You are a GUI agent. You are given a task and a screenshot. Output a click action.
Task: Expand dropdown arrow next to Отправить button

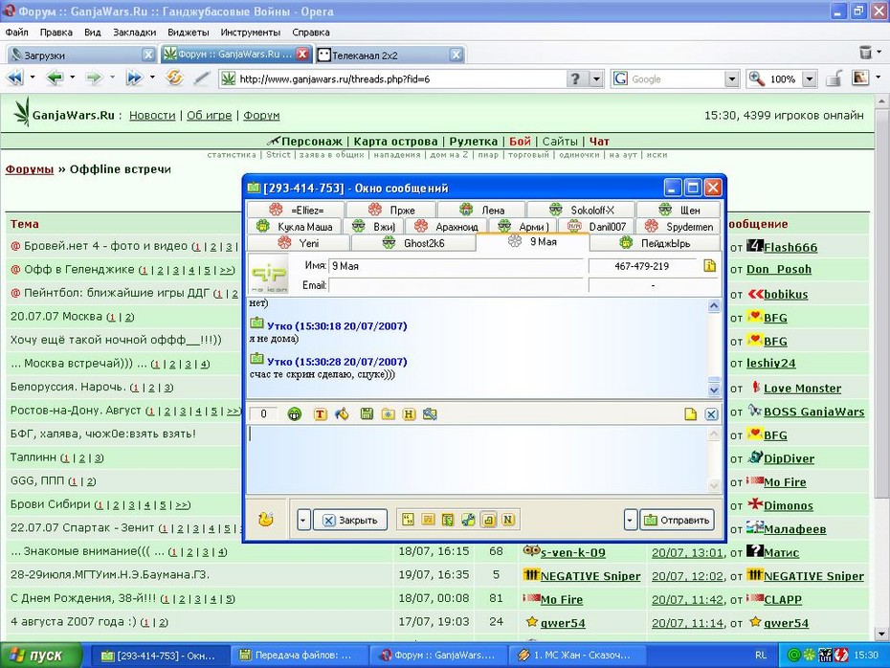[630, 520]
